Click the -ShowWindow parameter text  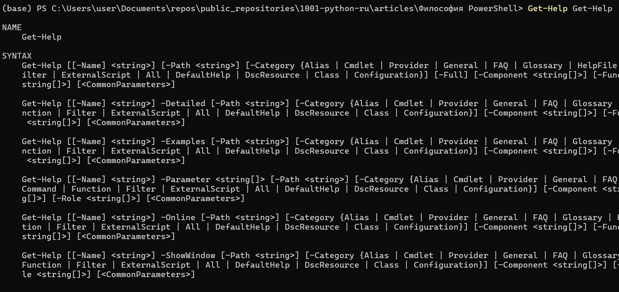coord(188,256)
